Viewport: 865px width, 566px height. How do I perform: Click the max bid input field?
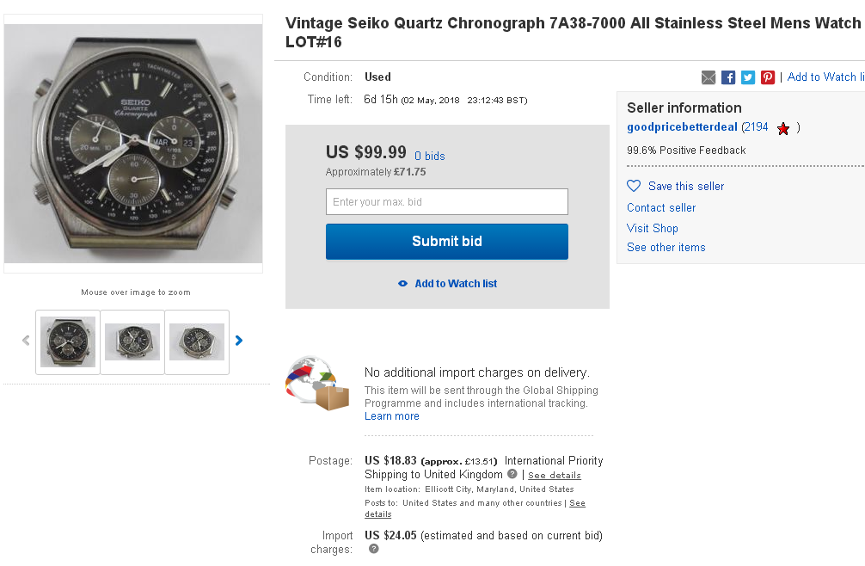pos(446,202)
